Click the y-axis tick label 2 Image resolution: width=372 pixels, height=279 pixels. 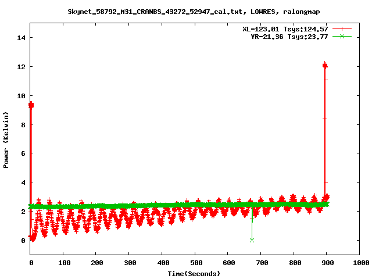pos(23,212)
